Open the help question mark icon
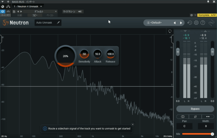 (203, 23)
